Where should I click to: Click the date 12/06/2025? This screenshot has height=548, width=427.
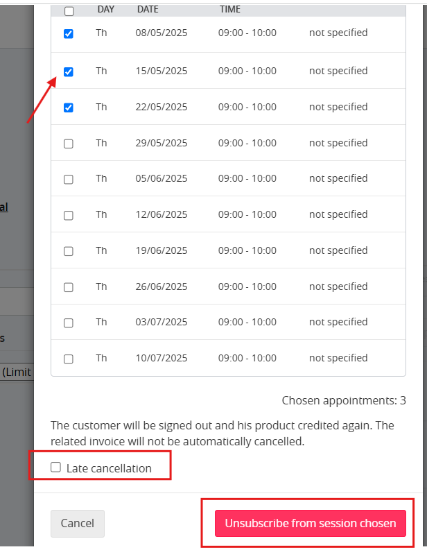pos(162,214)
